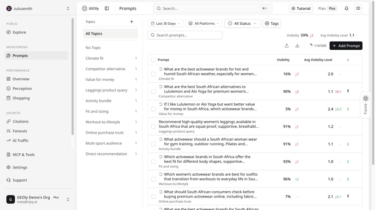Click the Add Prompt button
This screenshot has width=375, height=210.
point(346,46)
